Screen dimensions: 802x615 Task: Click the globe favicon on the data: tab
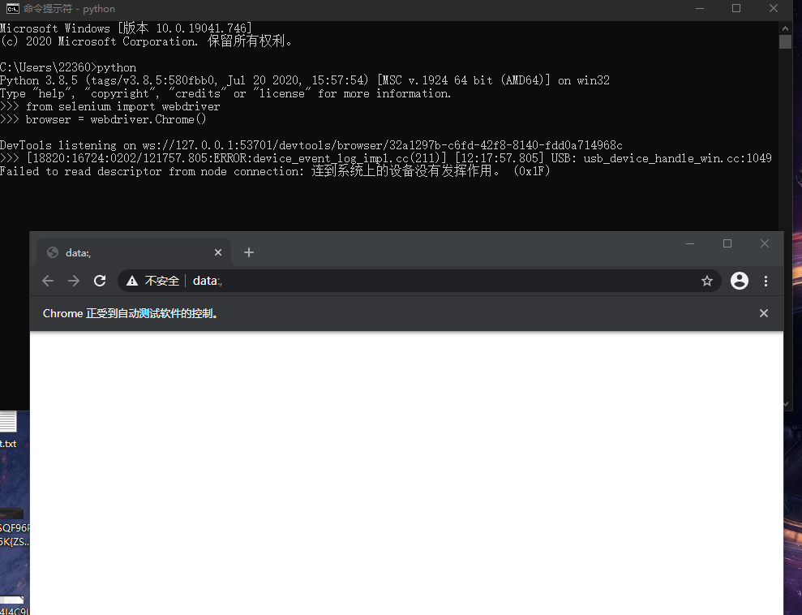(52, 252)
